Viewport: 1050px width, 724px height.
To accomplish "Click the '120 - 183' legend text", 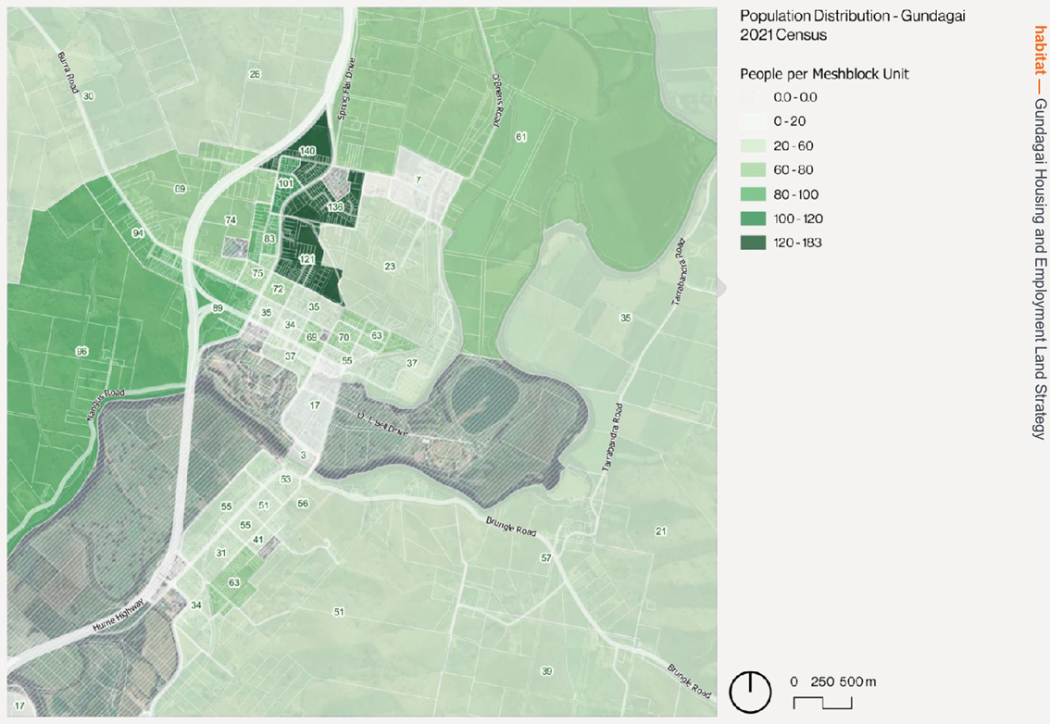I will click(797, 243).
